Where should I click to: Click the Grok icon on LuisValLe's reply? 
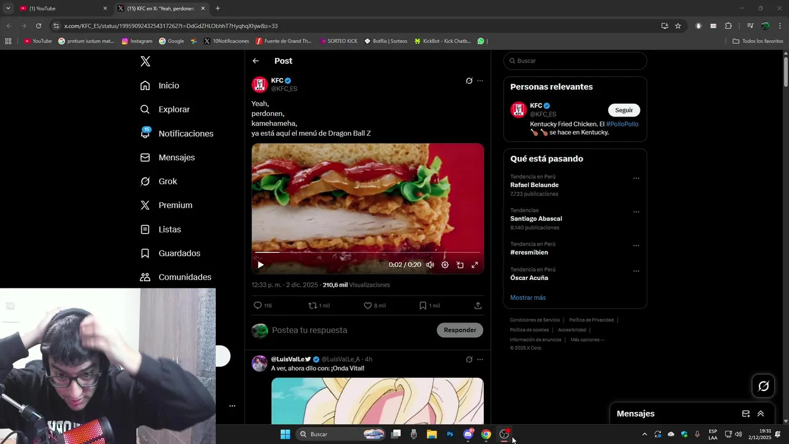(x=469, y=360)
